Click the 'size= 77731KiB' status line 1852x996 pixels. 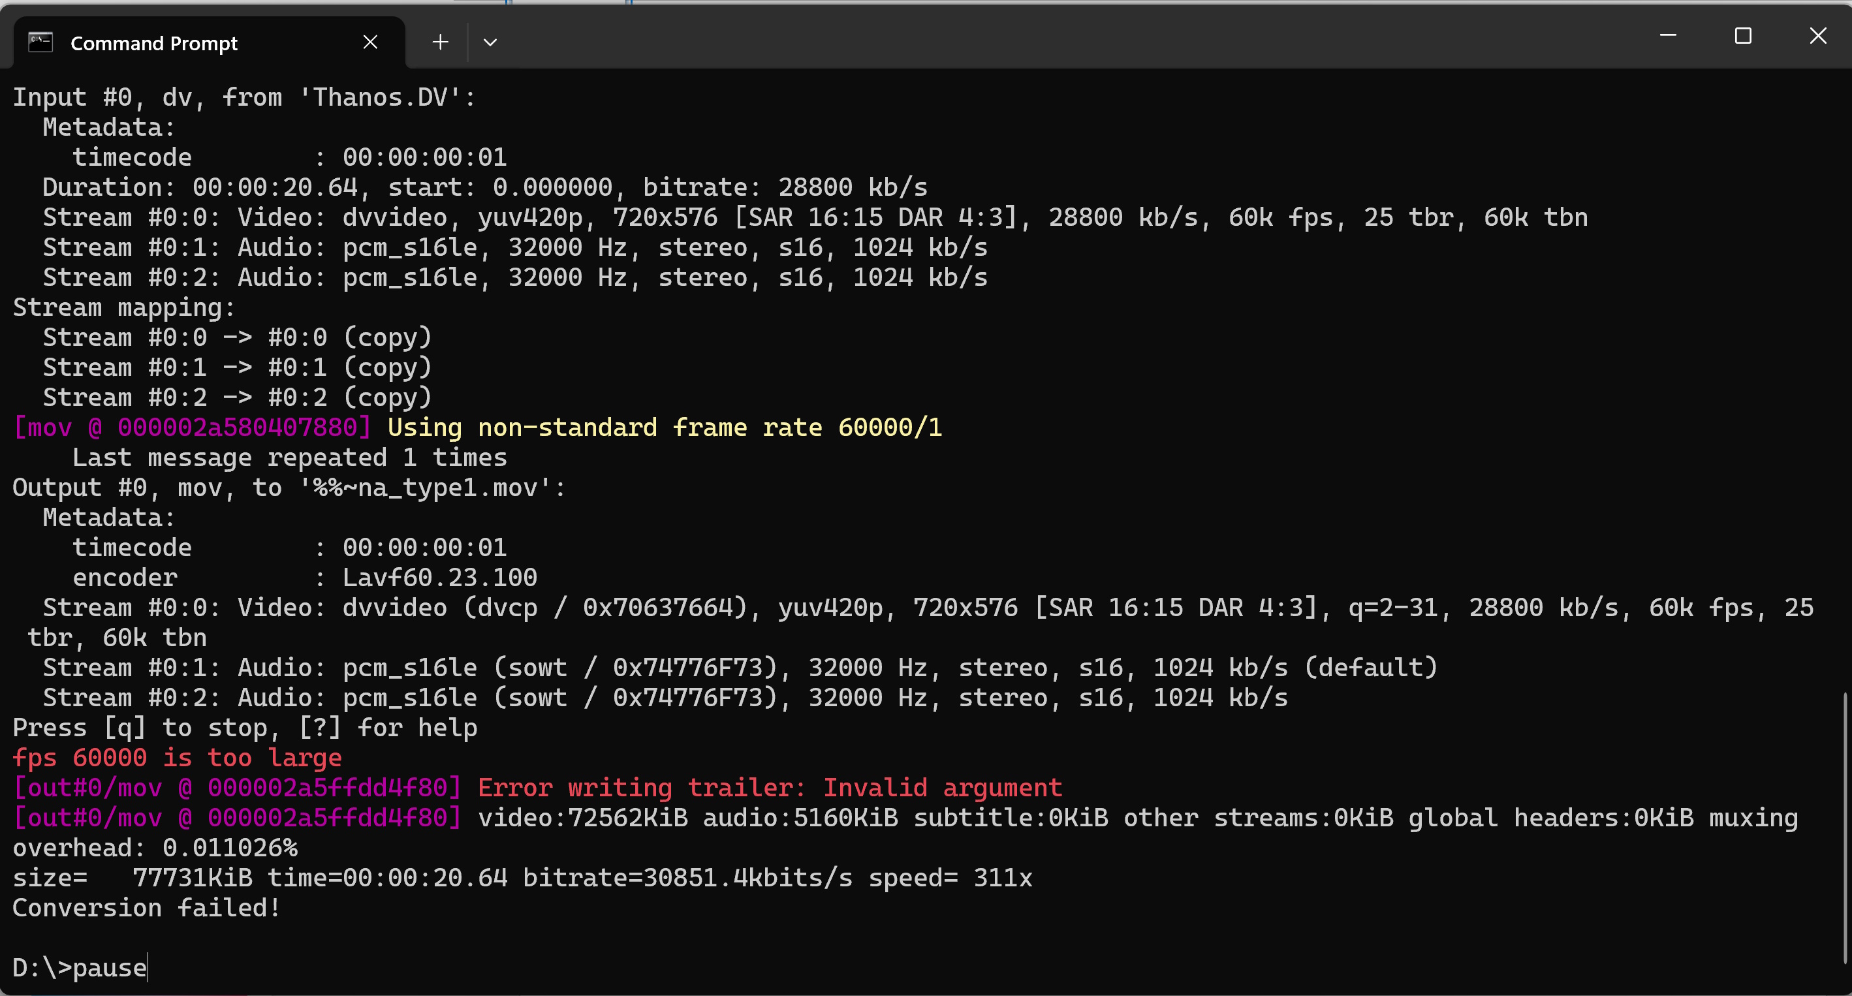(522, 877)
